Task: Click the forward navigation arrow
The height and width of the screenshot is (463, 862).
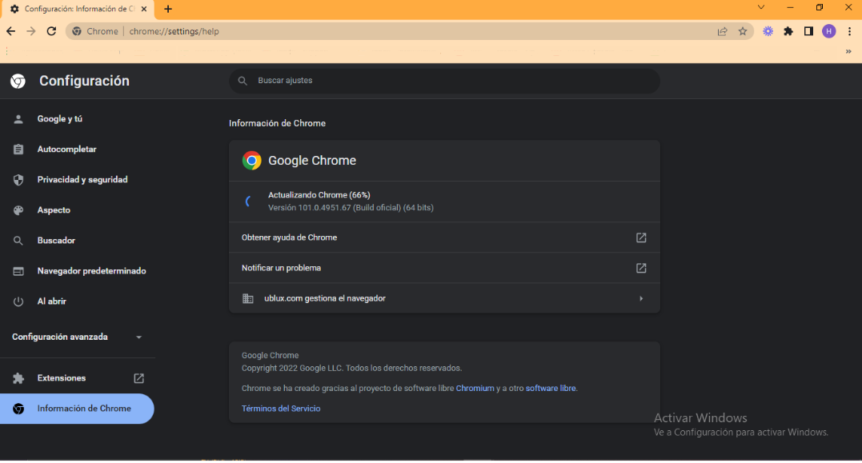Action: click(30, 31)
